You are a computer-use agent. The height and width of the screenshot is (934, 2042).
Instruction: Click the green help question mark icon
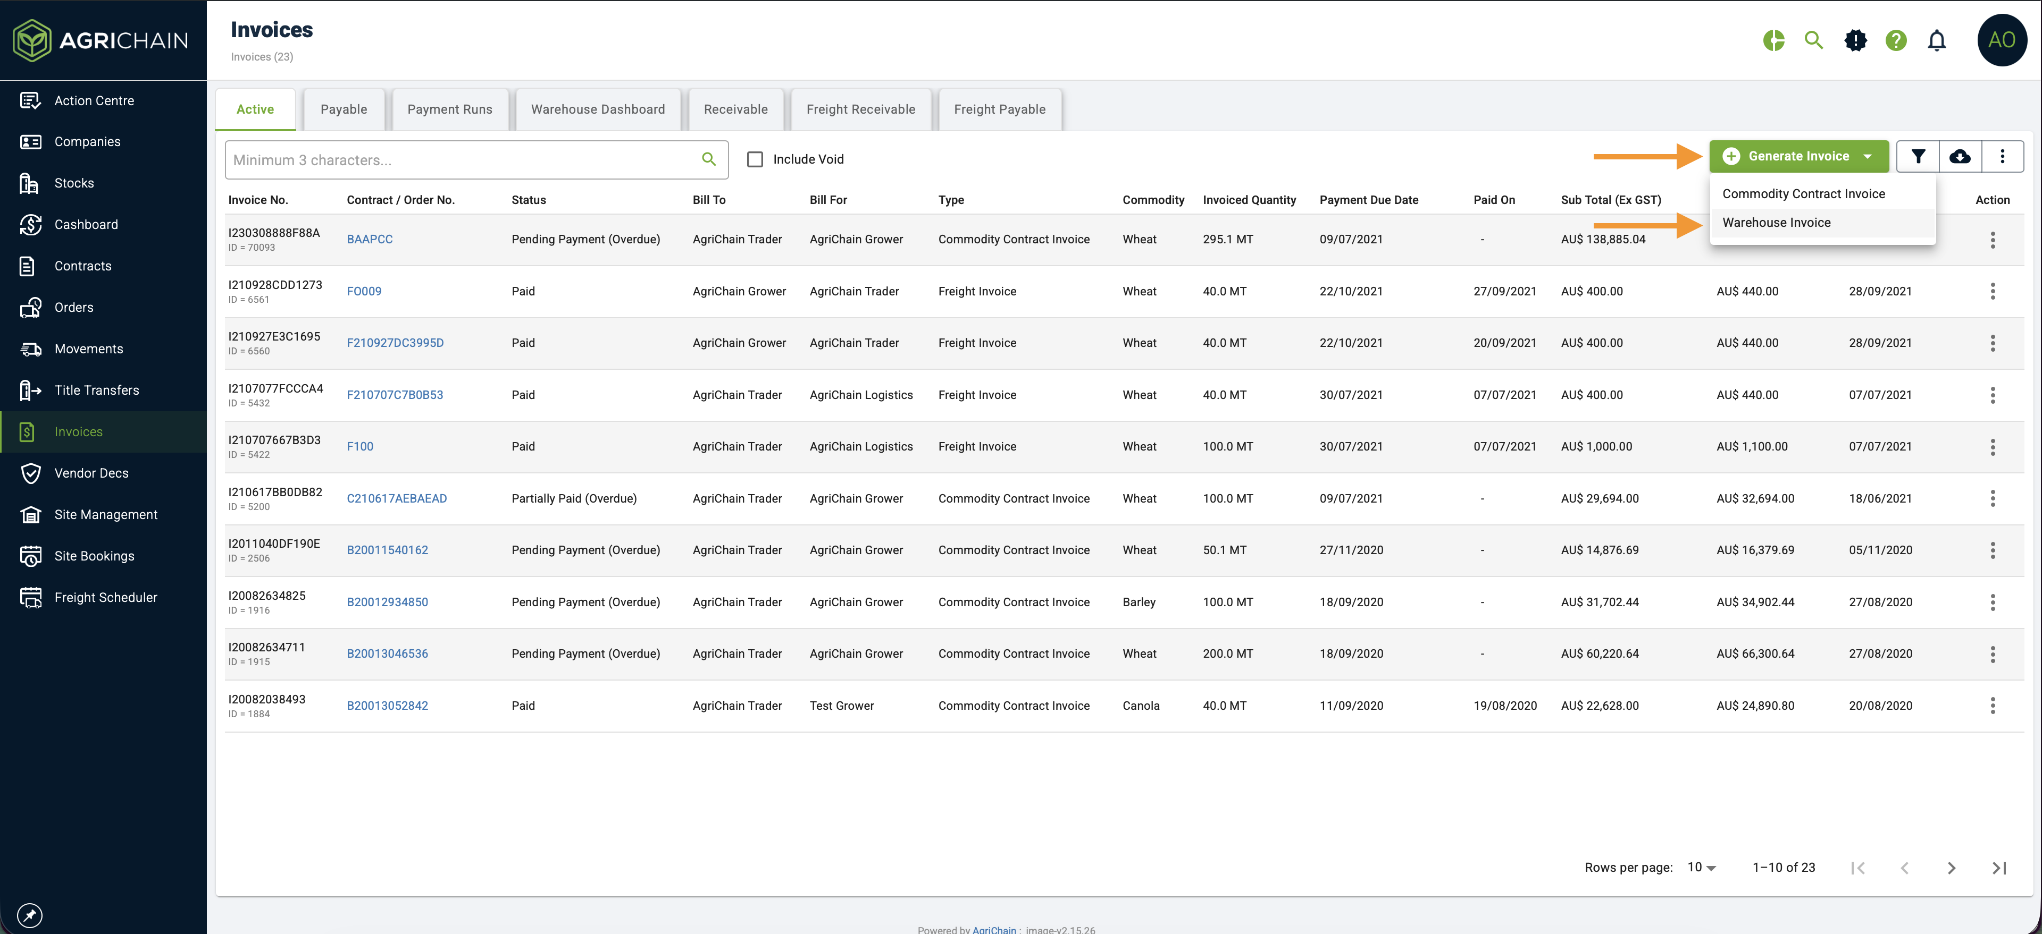(1895, 40)
